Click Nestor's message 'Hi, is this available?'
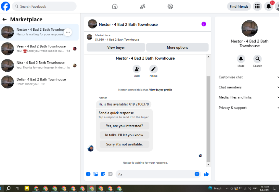 click(x=124, y=104)
